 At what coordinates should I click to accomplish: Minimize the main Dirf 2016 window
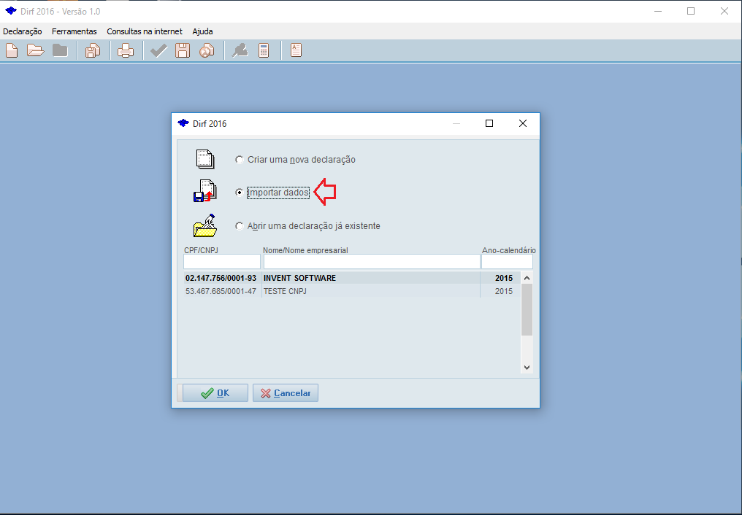658,11
